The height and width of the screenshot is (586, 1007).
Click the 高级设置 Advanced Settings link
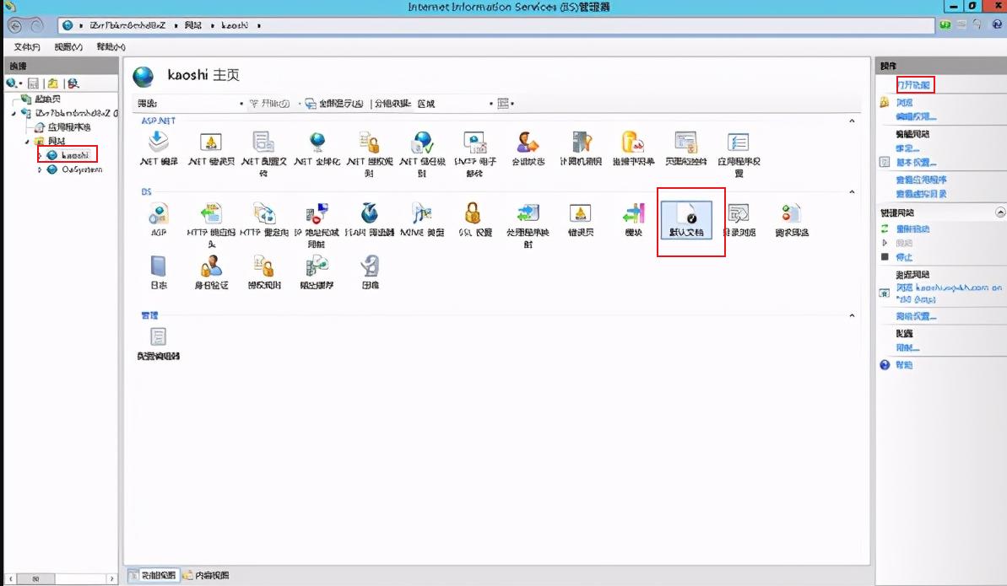[916, 316]
